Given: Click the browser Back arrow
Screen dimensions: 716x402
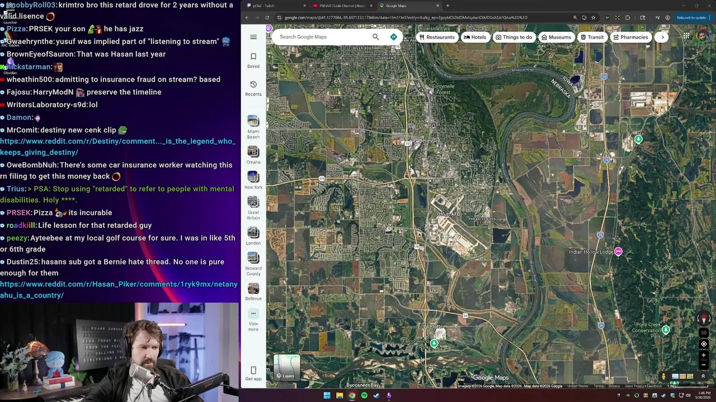Looking at the screenshot, I should [x=247, y=17].
